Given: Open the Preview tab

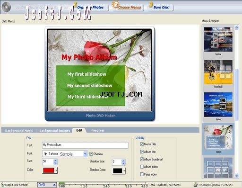Looking at the screenshot, I should click(97, 131).
